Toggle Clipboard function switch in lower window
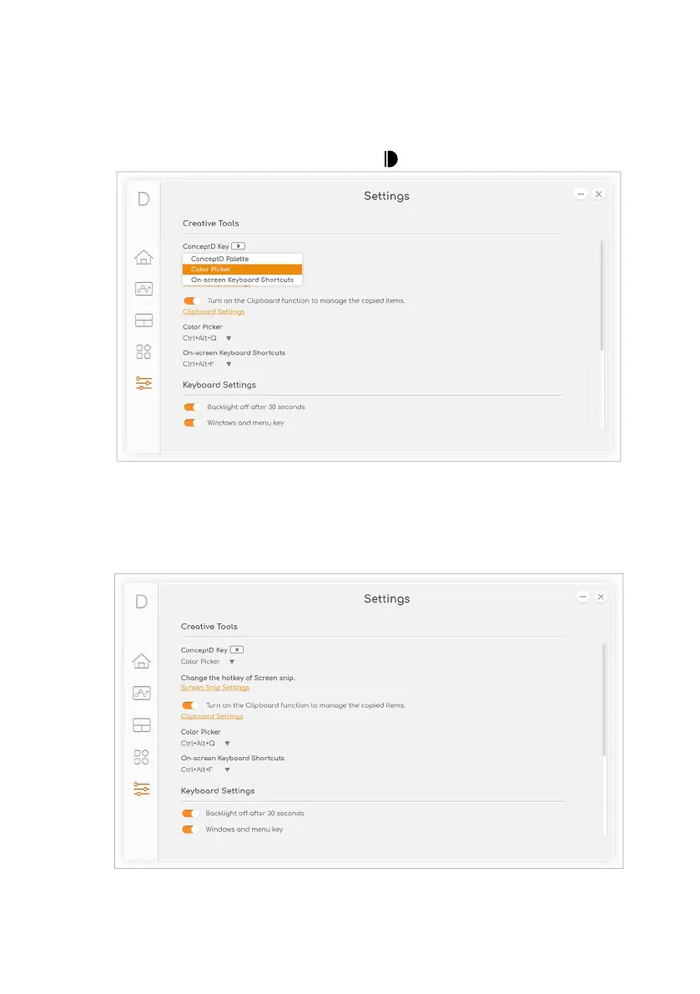This screenshot has width=700, height=994. click(x=191, y=705)
